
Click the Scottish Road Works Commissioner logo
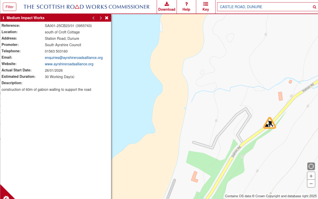(86, 7)
